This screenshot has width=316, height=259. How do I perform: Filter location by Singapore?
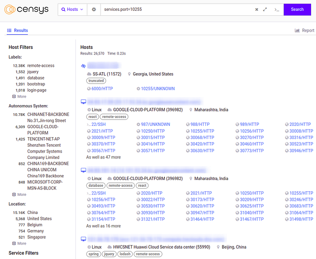click(37, 237)
